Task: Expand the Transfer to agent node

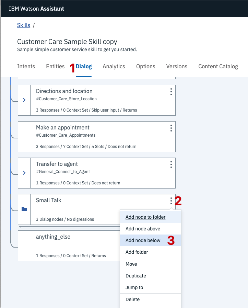Action: pyautogui.click(x=24, y=173)
